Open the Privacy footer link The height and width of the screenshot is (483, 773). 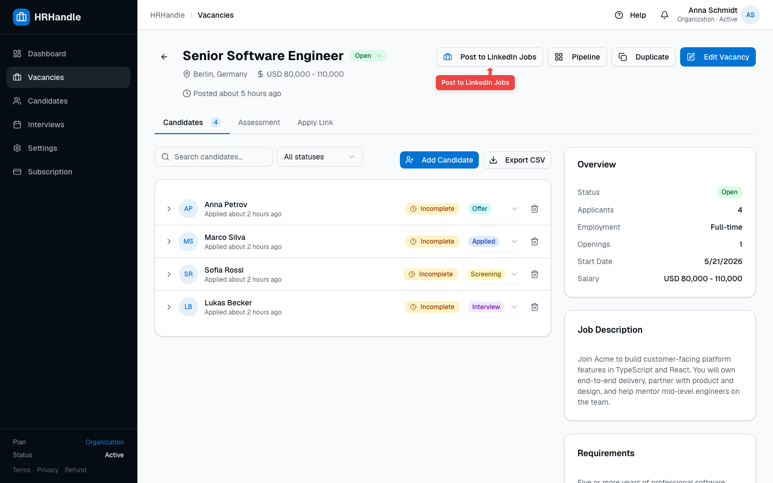click(48, 470)
